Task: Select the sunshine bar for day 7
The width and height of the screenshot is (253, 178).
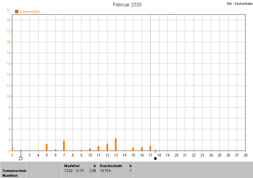Action: pyautogui.click(x=64, y=146)
